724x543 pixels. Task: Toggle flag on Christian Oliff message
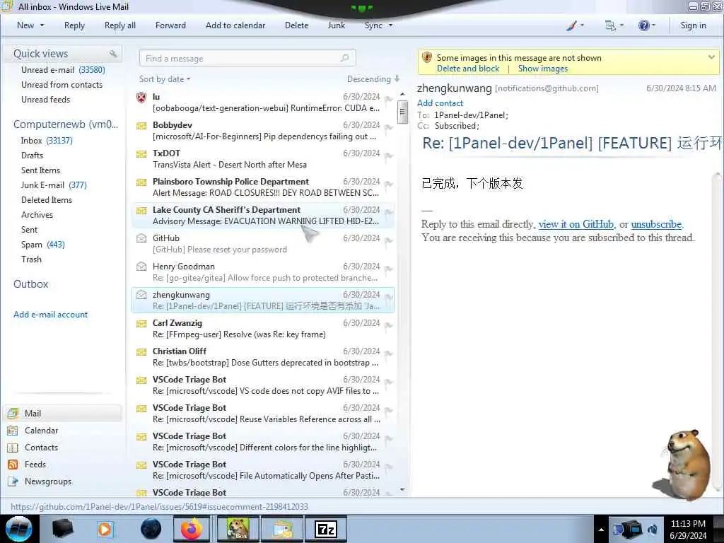click(x=388, y=354)
